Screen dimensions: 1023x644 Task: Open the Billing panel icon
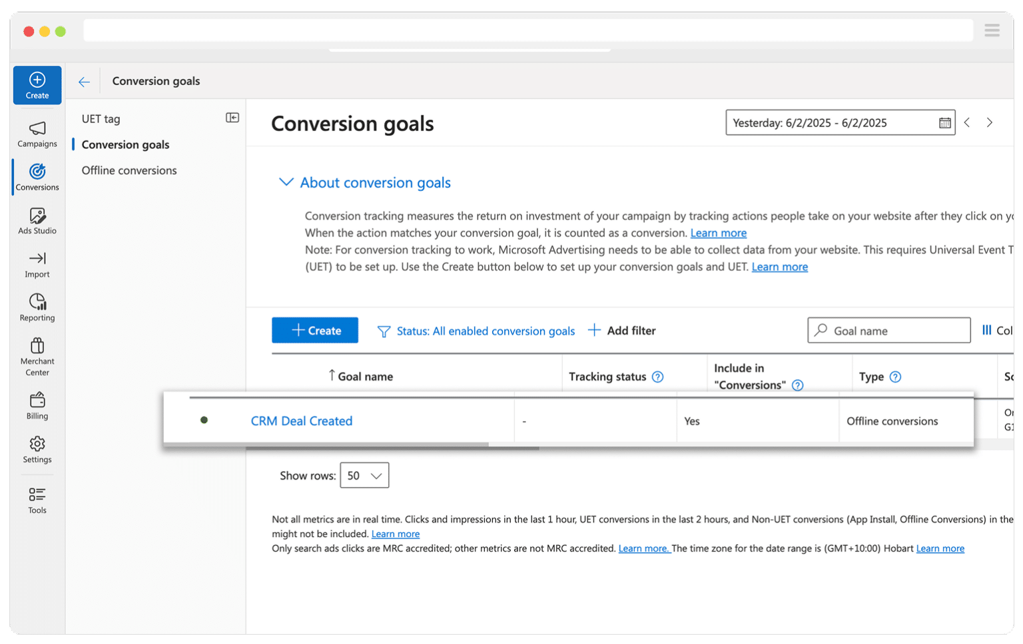[x=37, y=401]
